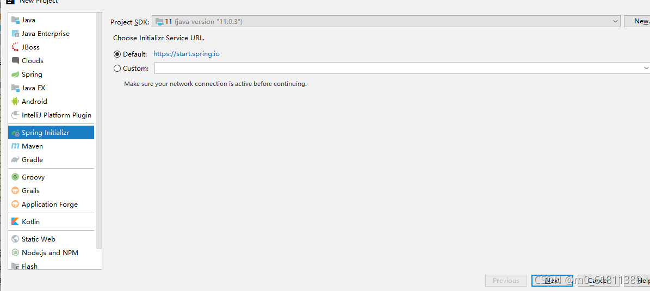Click the Gradle elephant icon
650x291 pixels.
[15, 159]
